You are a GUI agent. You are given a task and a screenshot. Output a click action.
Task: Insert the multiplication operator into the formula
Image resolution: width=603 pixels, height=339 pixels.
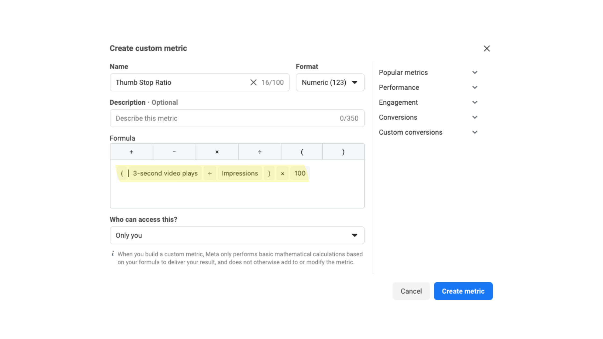(217, 151)
